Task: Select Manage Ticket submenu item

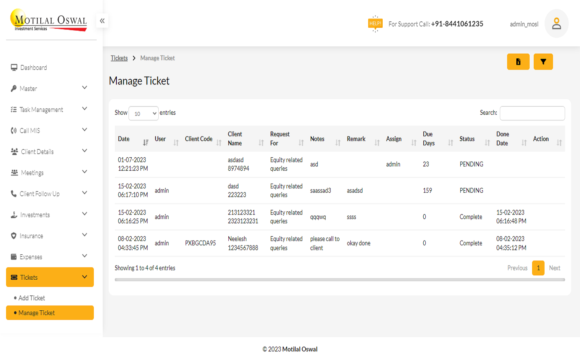Action: click(50, 313)
